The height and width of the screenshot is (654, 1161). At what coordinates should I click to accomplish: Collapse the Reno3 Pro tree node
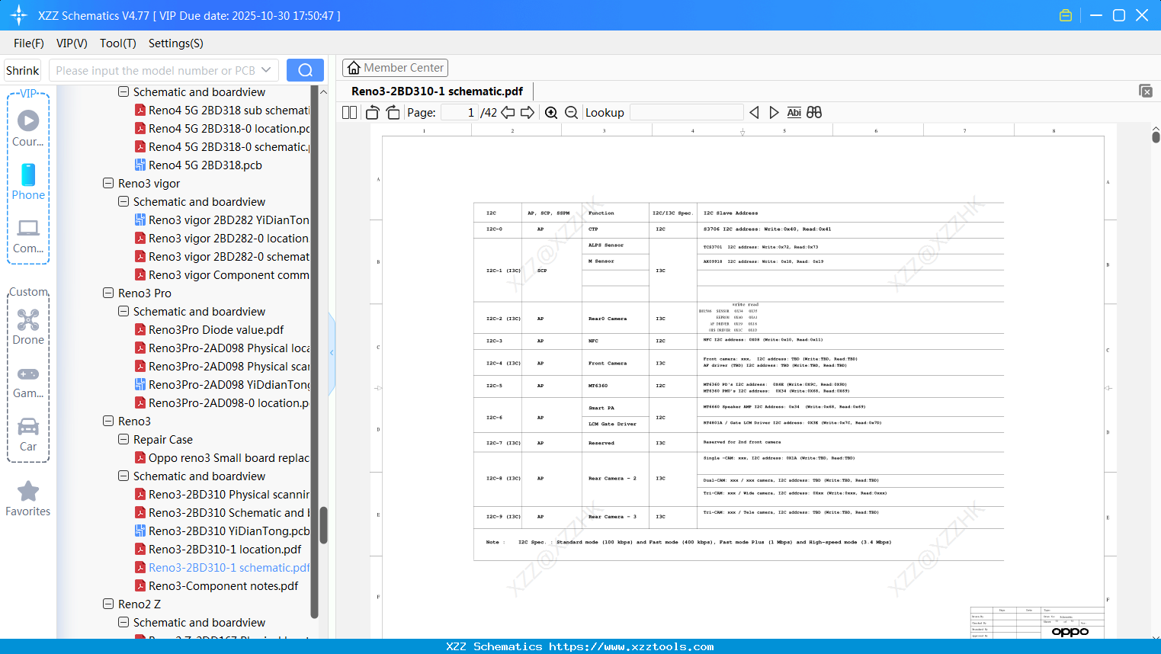[108, 293]
